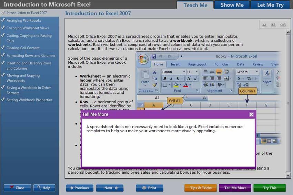Screen dimensions: 293x195
Task: Open Saving a Workbook in Other Formats lesson
Action: coord(29,90)
